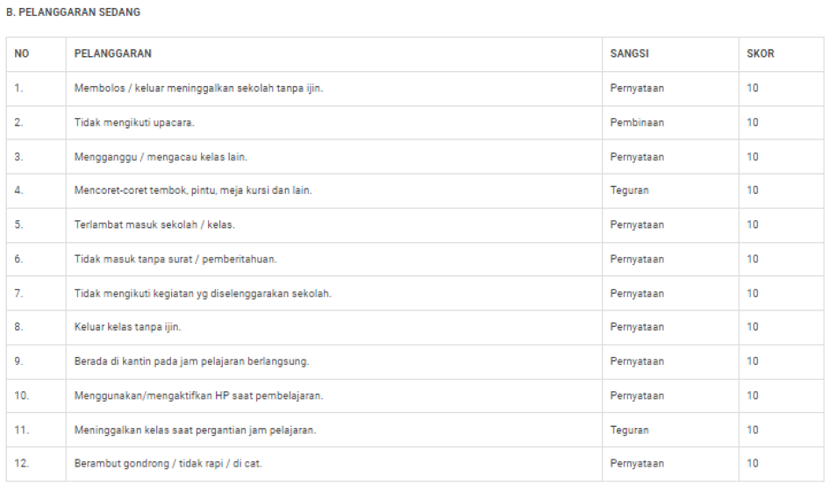
Task: Select 'Menggunakan/mengaktifkan HP saat pembelajaran.' text
Action: click(x=198, y=395)
